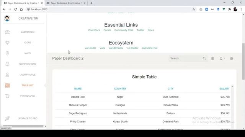Screen dimensions: 245x137
Task: Expand the navbar notifications bell dropdown
Action: (x=222, y=59)
